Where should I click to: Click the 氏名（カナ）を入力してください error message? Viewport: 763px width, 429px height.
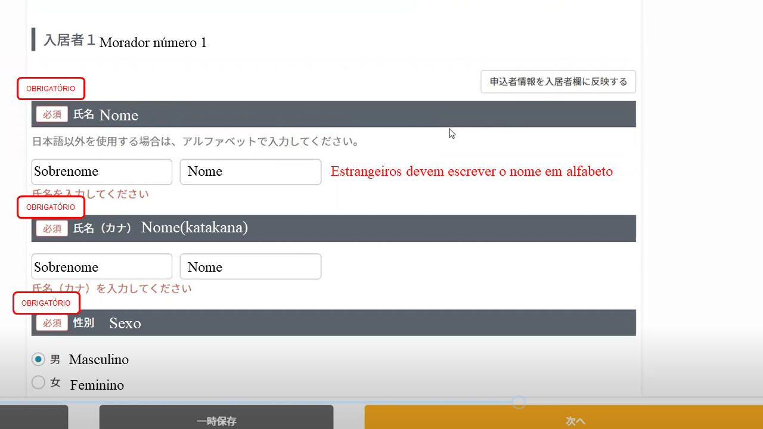[112, 288]
